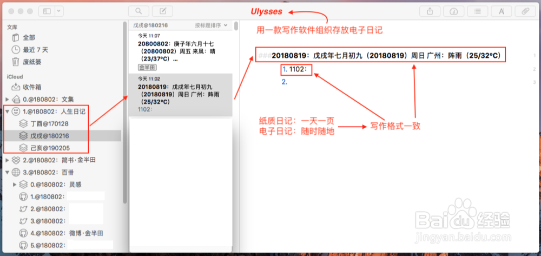
Task: Open the share export toolbar button
Action: (x=430, y=11)
